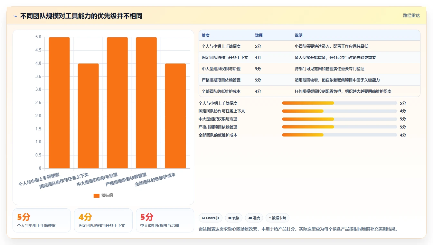Click the 5分 value beside the 中大型组织权限与治理 progress bar
Image resolution: width=433 pixels, height=245 pixels.
click(x=403, y=119)
